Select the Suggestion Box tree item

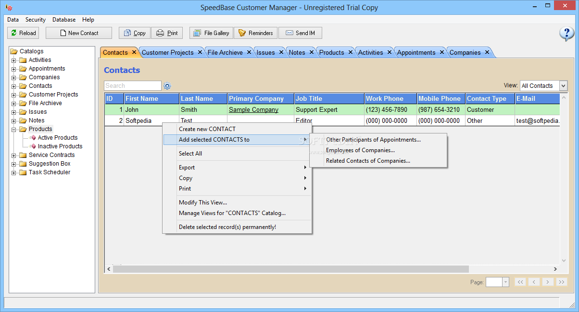50,164
